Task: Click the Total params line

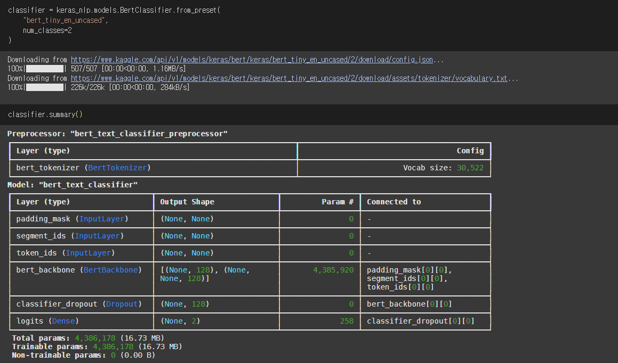Action: (x=88, y=338)
